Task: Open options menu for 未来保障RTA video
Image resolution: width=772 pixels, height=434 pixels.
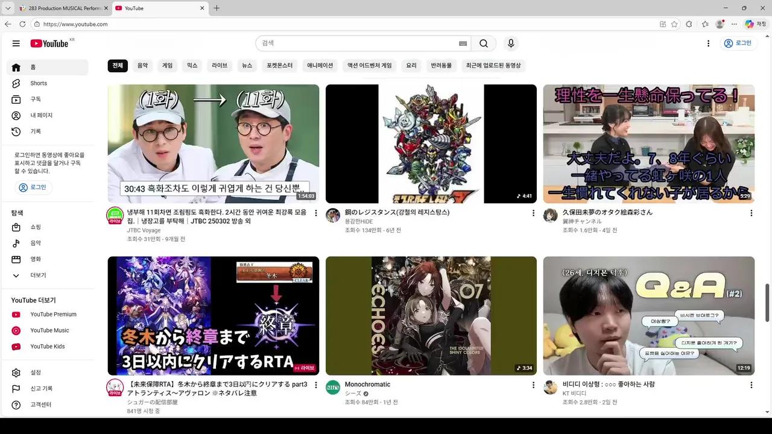Action: (316, 385)
